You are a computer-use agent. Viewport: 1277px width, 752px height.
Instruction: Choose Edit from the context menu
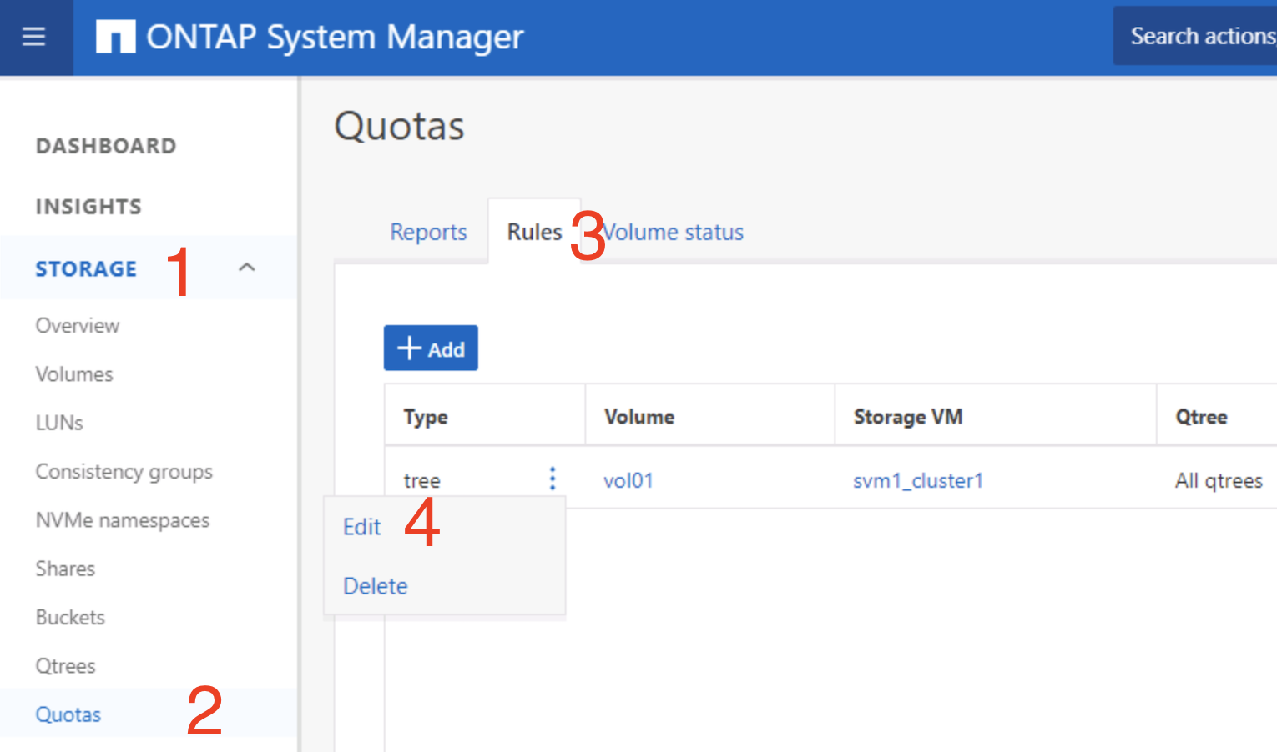362,527
